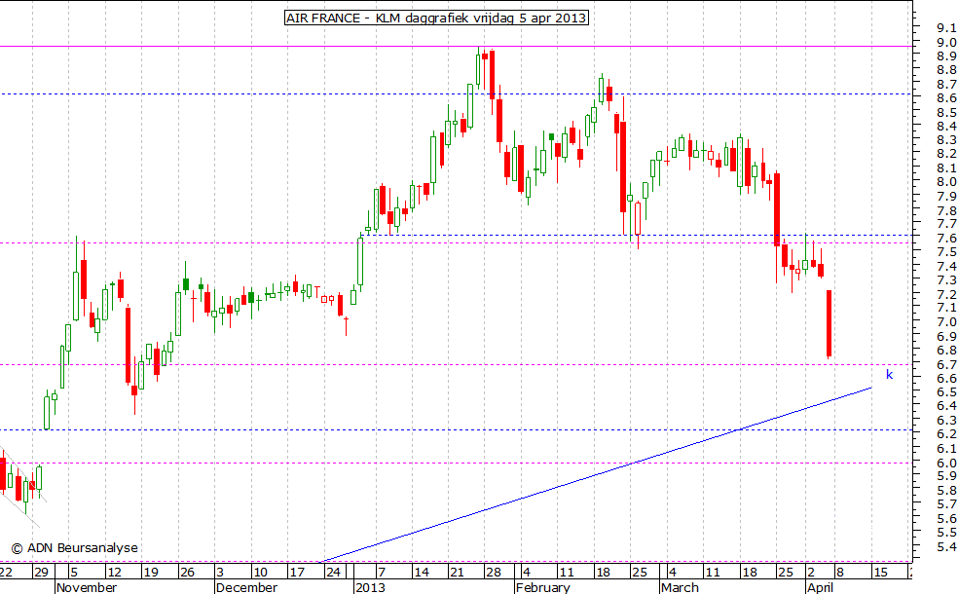Screen dimensions: 959x594
Task: Click the 7.6 price axis value
Action: click(x=945, y=238)
